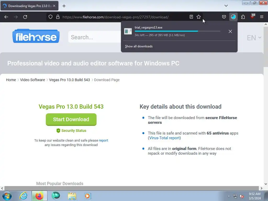Image resolution: width=268 pixels, height=201 pixels.
Task: Click the Vegas Pro 13.0 Build 543 heading
Action: [x=71, y=107]
